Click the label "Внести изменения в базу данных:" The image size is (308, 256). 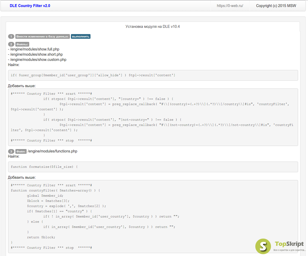[43, 36]
